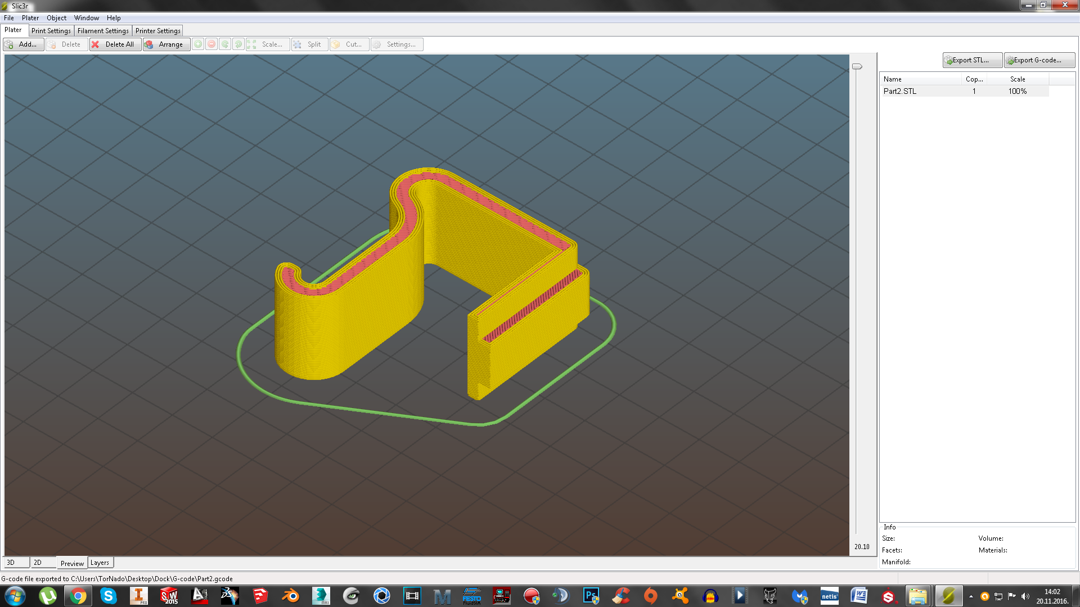Image resolution: width=1080 pixels, height=607 pixels.
Task: Click the layer height slider handle
Action: click(x=857, y=66)
